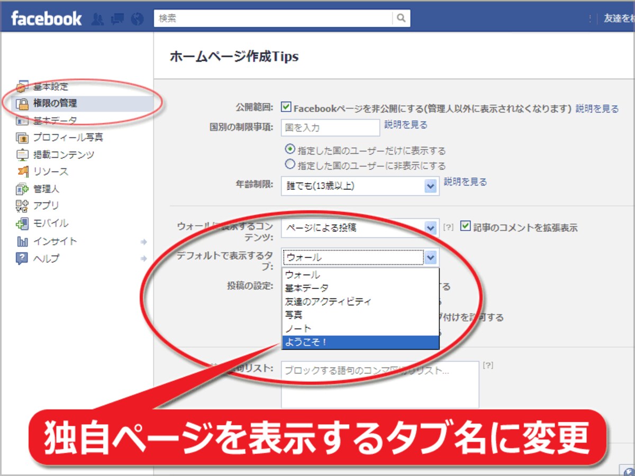Click the 基本設定 sidebar icon
This screenshot has height=476, width=635.
[22, 87]
